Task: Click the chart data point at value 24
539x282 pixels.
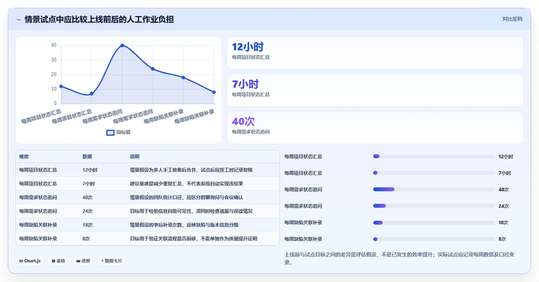Action: 153,69
